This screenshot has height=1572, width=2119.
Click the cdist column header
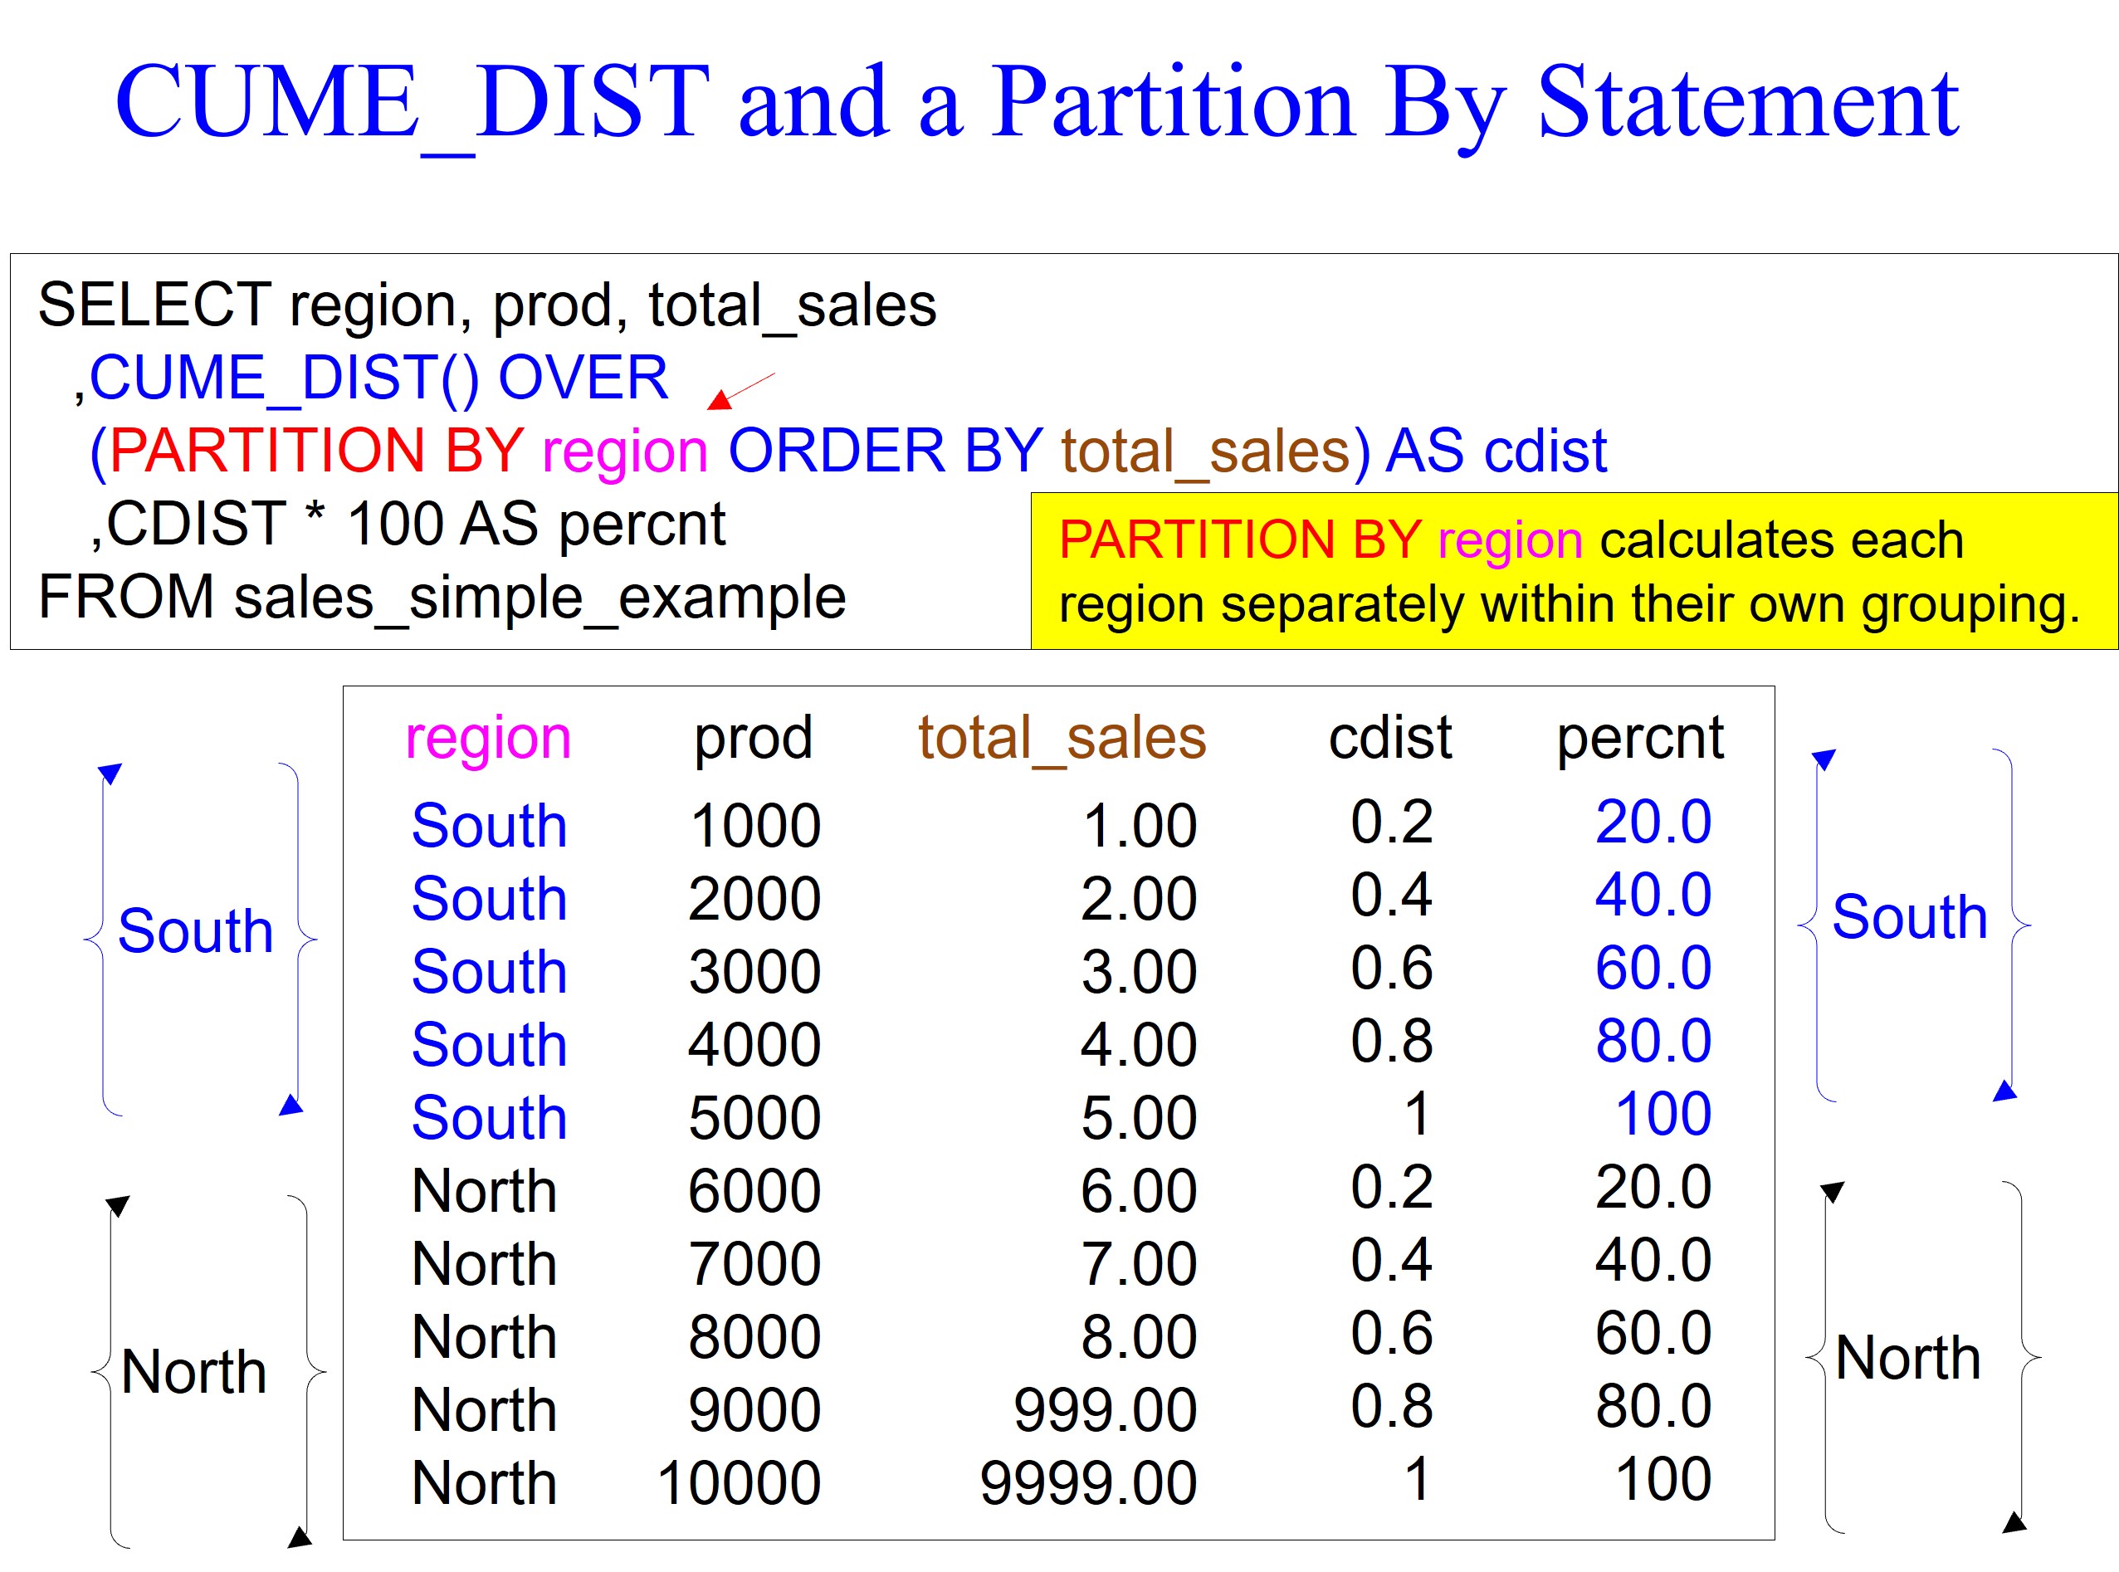1389,738
